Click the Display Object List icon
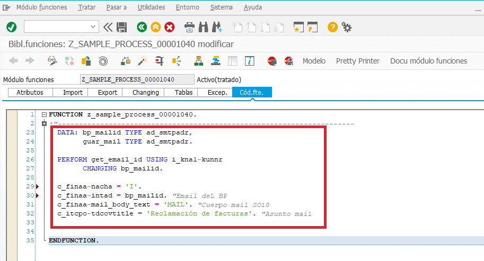The image size is (484, 261). tap(176, 61)
